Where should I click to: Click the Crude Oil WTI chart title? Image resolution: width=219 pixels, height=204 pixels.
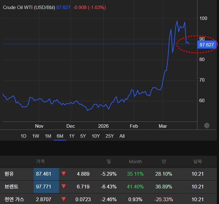(29, 7)
